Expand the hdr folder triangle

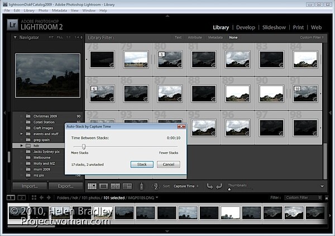point(21,146)
